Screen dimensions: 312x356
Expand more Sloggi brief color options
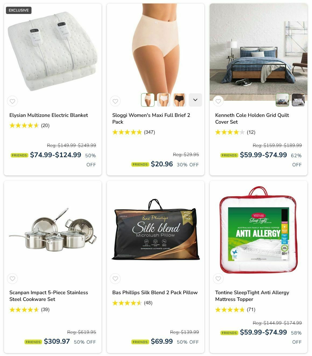click(195, 100)
